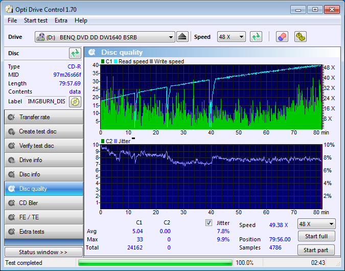The image size is (345, 271).
Task: Open the Extra menu
Action: pyautogui.click(x=61, y=20)
